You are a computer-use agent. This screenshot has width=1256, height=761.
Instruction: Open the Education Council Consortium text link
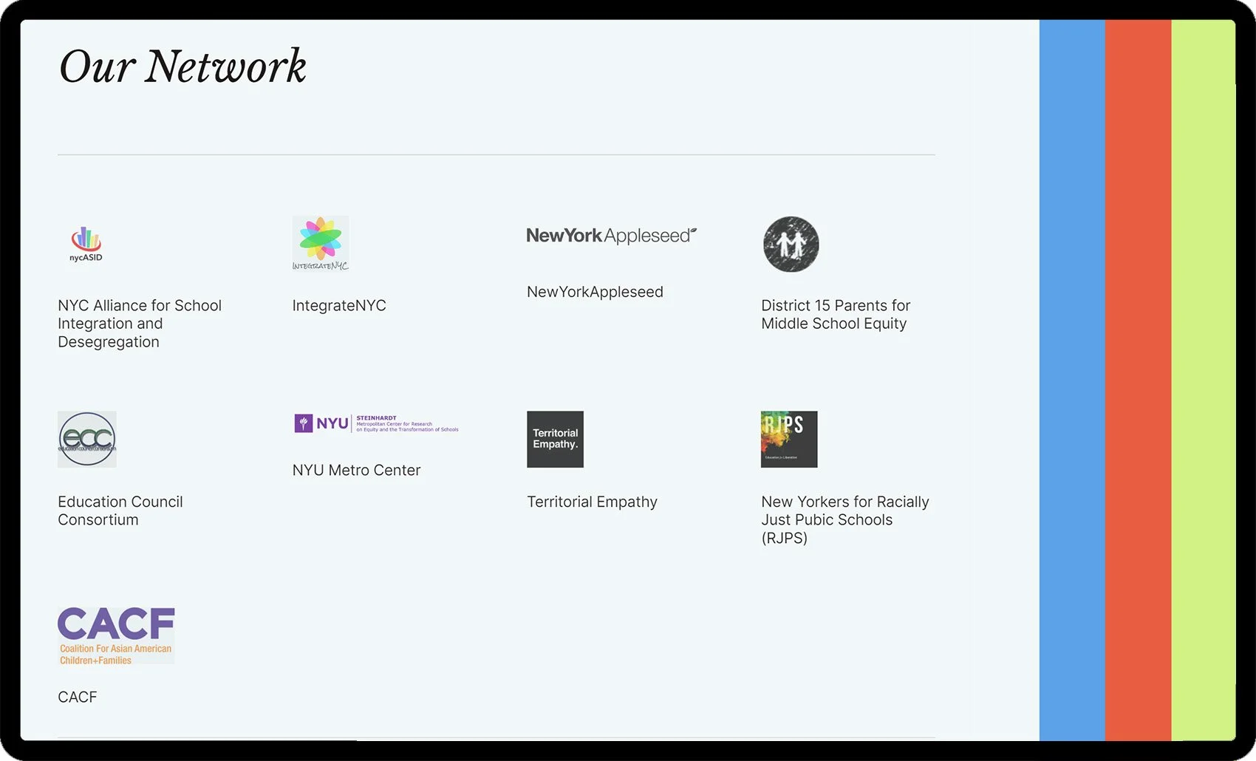120,511
